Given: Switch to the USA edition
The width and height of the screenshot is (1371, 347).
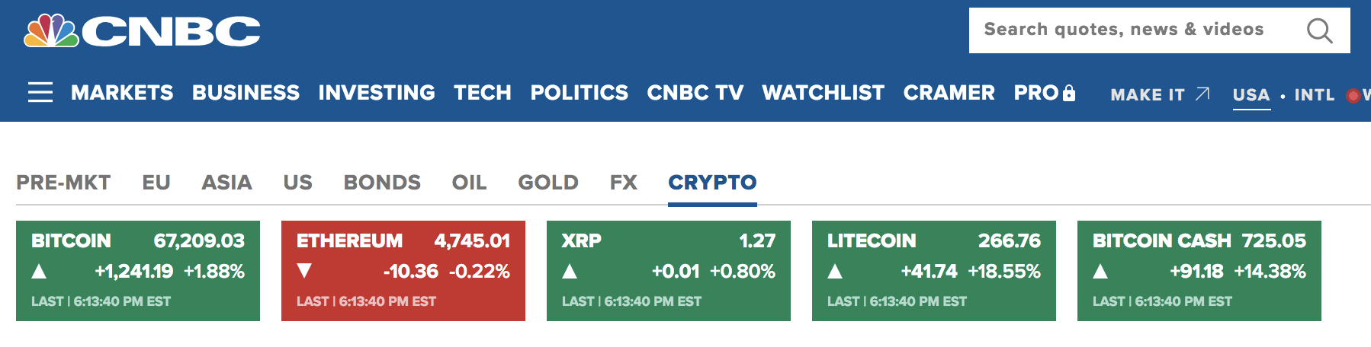Looking at the screenshot, I should click(x=1251, y=95).
